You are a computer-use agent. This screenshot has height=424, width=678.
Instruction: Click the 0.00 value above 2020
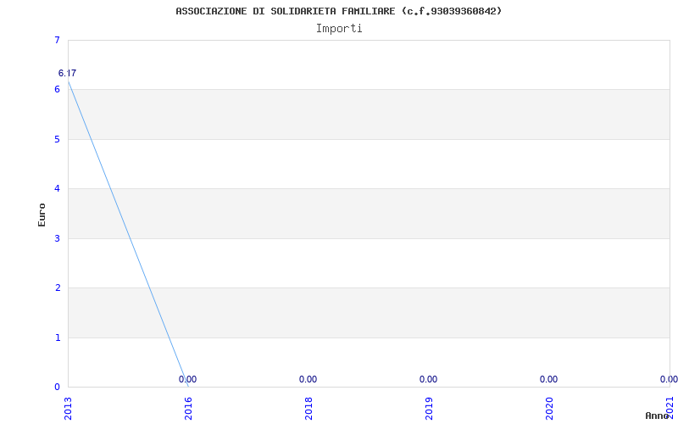point(548,379)
